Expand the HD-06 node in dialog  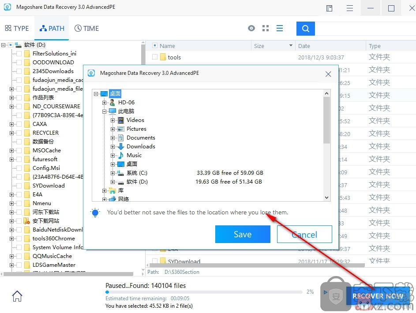104,103
